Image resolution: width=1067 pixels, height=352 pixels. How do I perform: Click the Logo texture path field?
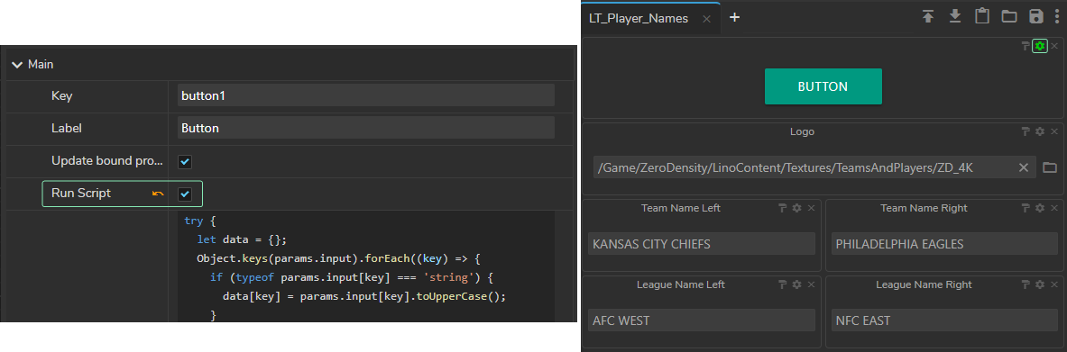pos(814,167)
